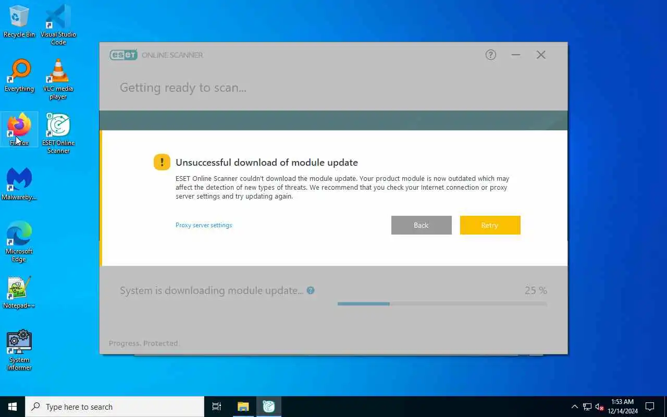
Task: Show hidden system tray icons
Action: click(x=575, y=407)
